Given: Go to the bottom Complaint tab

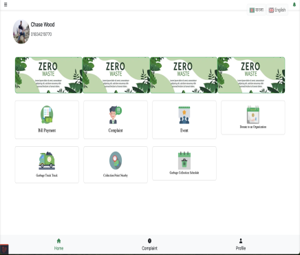Looking at the screenshot, I should (x=149, y=245).
